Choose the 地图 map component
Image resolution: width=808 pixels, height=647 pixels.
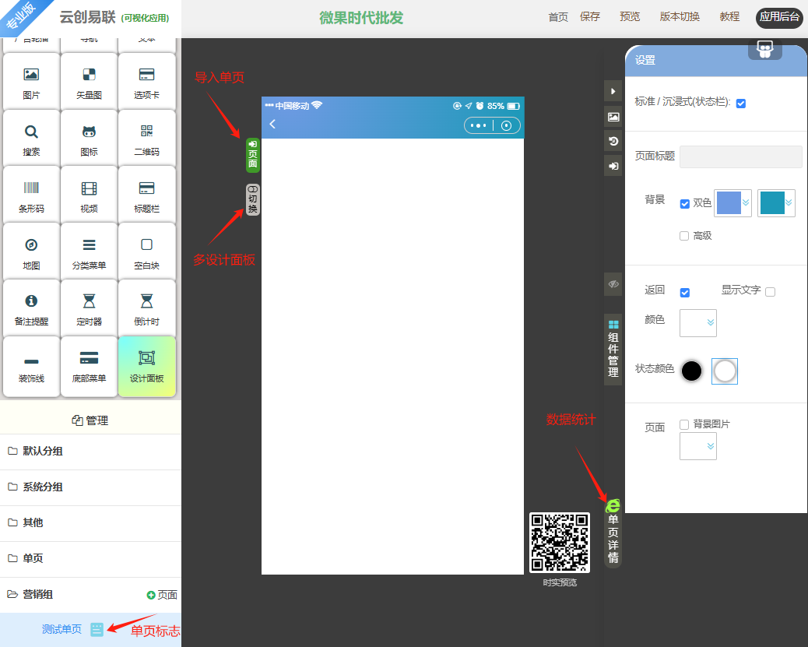[x=31, y=251]
